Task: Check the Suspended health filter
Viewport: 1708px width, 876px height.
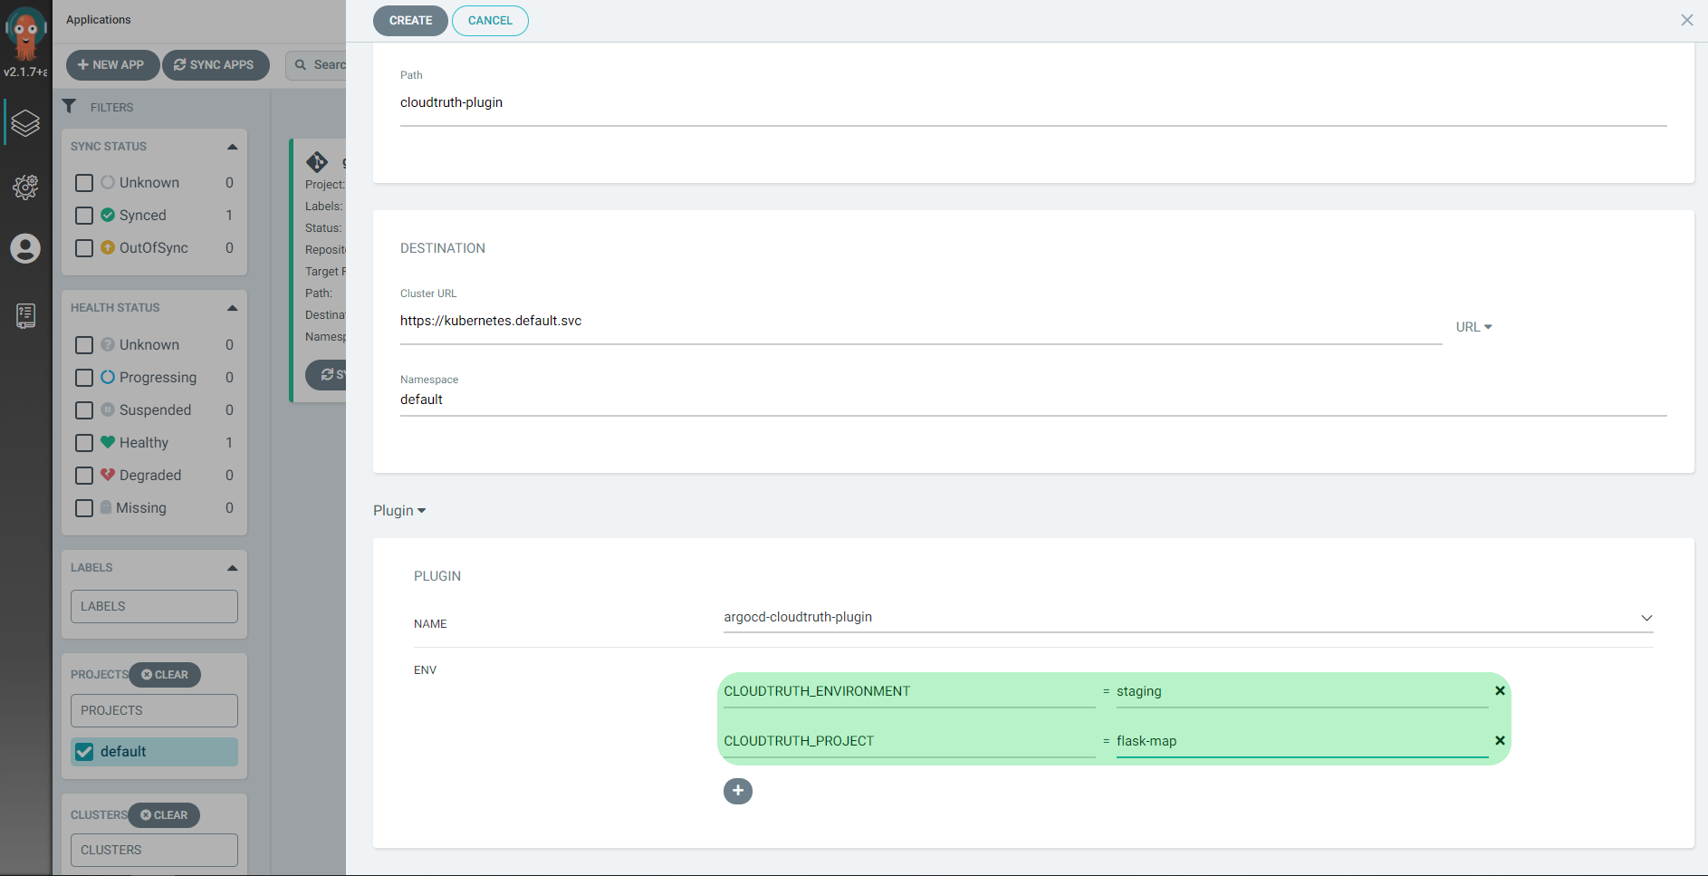Action: pyautogui.click(x=84, y=410)
